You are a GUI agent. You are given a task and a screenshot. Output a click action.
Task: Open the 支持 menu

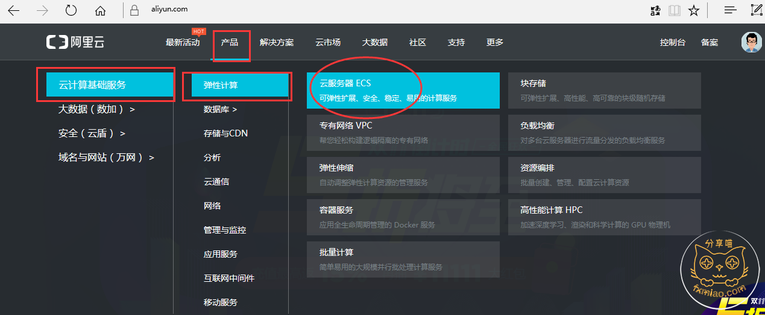tap(456, 42)
